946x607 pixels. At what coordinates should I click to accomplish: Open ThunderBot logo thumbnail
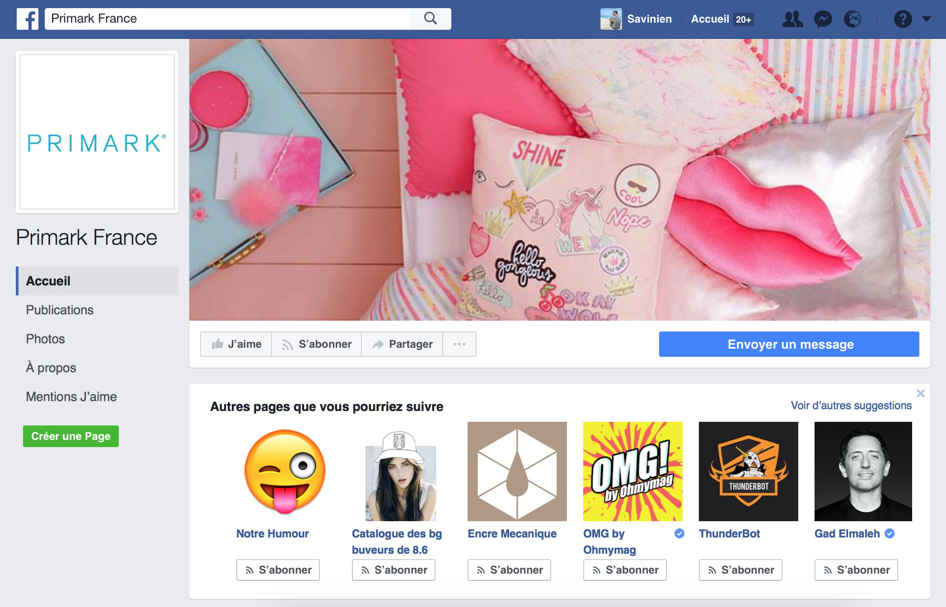point(749,472)
